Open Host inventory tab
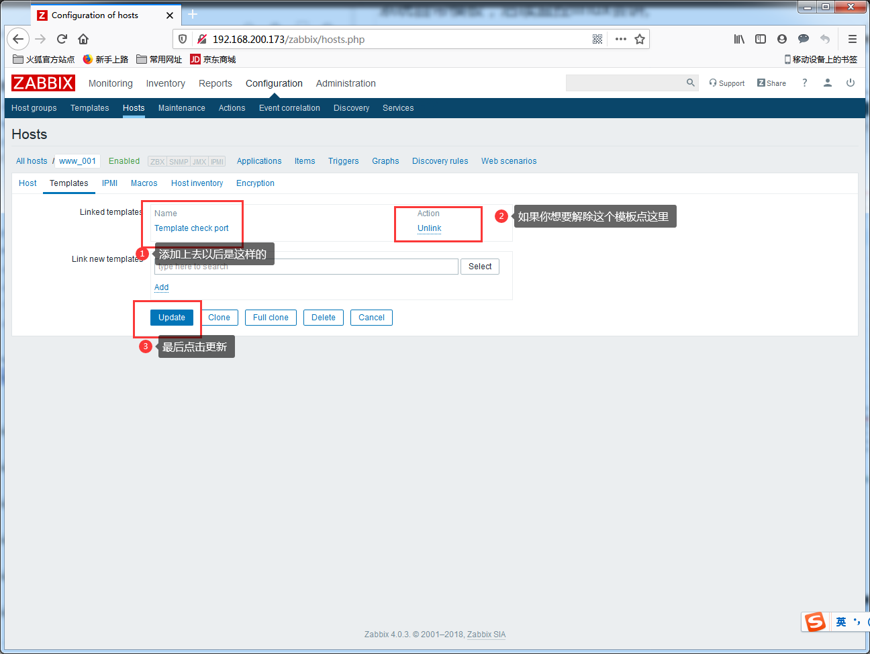This screenshot has height=654, width=870. [x=197, y=183]
